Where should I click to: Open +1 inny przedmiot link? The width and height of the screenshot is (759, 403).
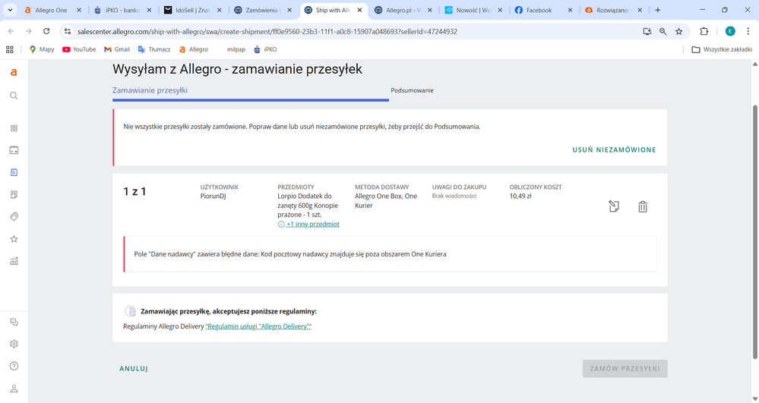pos(313,225)
